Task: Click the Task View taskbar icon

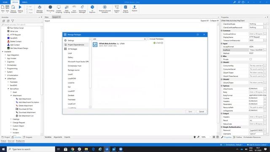Action: point(59,149)
